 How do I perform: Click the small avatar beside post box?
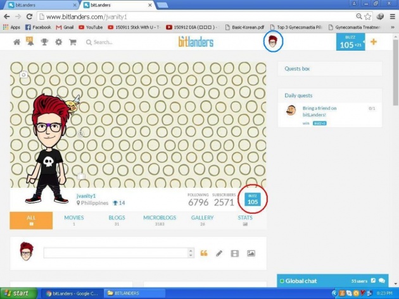27,252
